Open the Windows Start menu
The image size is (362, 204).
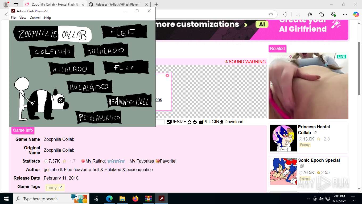(6, 199)
